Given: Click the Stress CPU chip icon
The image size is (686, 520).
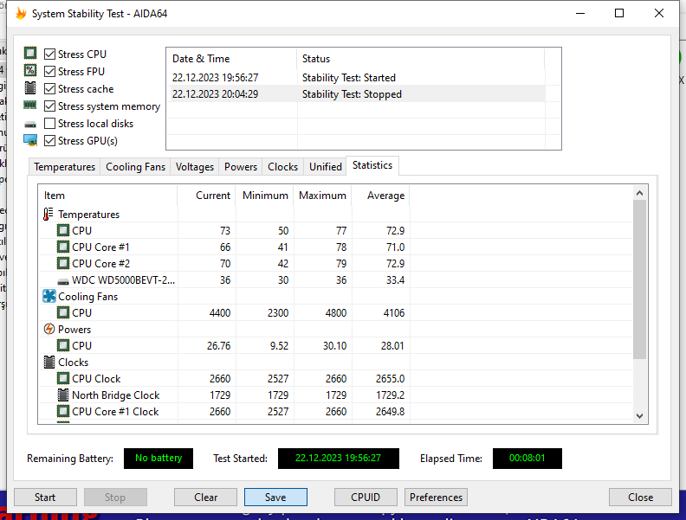Looking at the screenshot, I should [30, 54].
